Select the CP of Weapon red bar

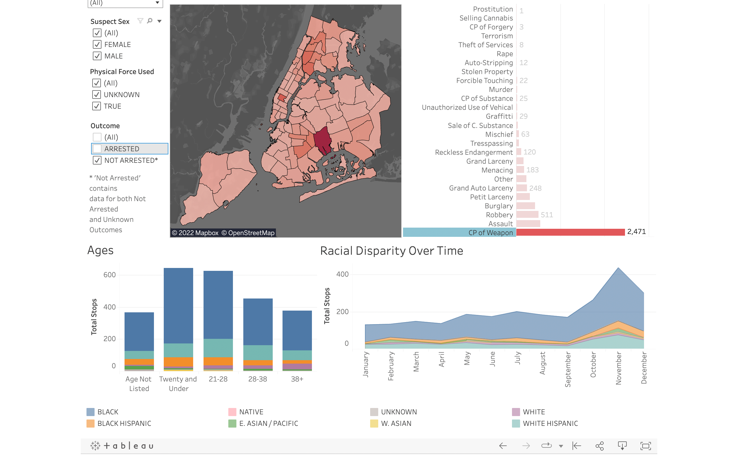570,232
